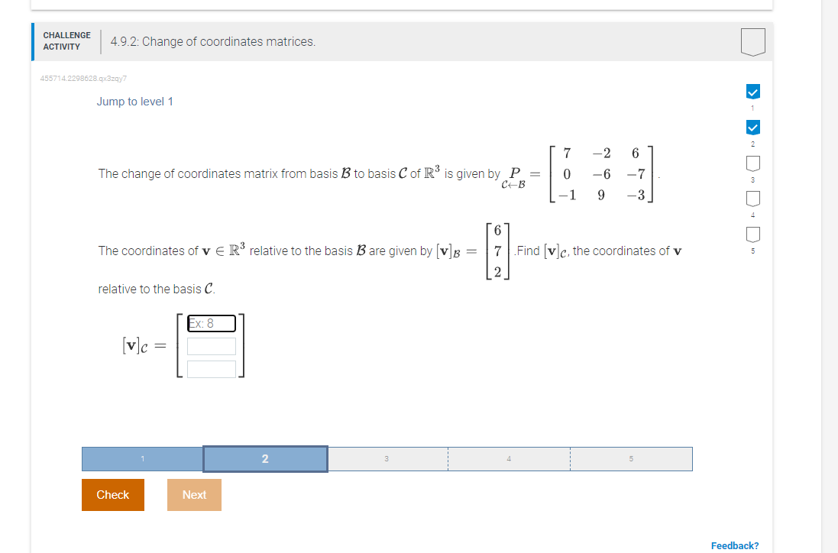Screen dimensions: 838x553
Task: Select the level 4 checkbox in the sidebar
Action: (x=752, y=198)
